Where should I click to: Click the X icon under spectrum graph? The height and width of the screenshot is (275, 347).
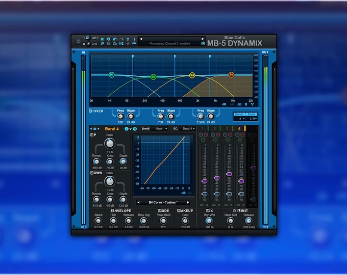click(246, 104)
